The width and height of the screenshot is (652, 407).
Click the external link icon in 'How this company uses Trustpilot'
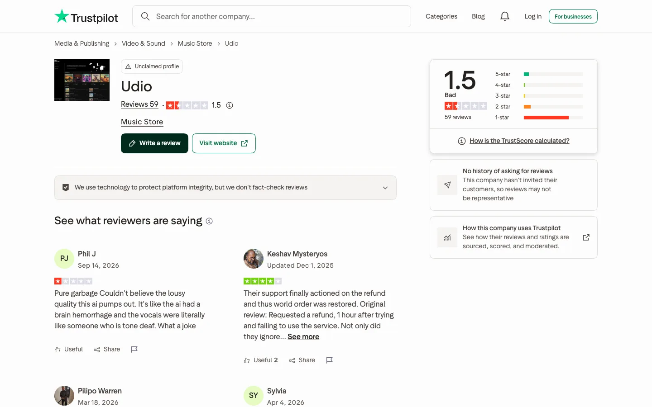coord(586,237)
